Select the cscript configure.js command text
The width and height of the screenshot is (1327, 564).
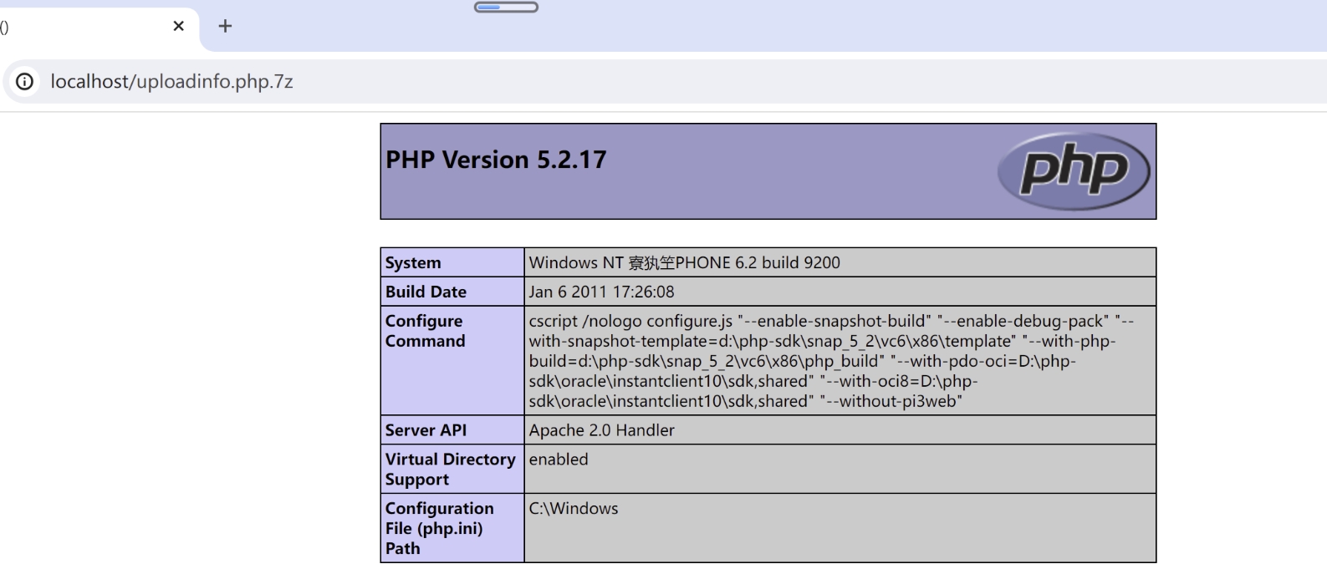(x=831, y=361)
